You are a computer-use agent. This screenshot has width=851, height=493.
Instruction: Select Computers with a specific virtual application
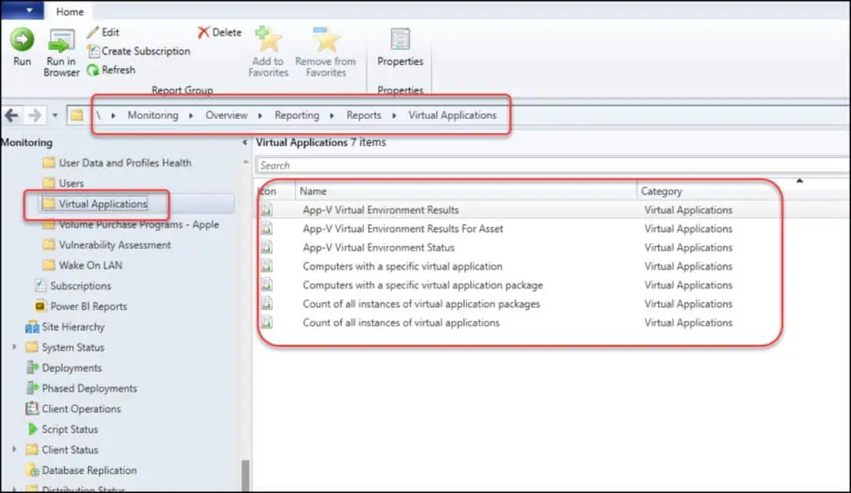(x=402, y=267)
